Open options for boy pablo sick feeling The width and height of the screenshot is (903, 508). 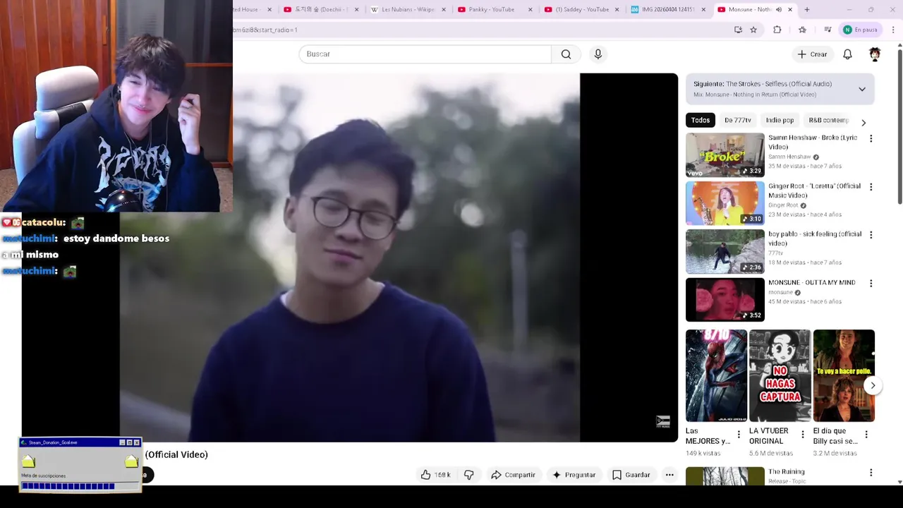[x=871, y=235]
